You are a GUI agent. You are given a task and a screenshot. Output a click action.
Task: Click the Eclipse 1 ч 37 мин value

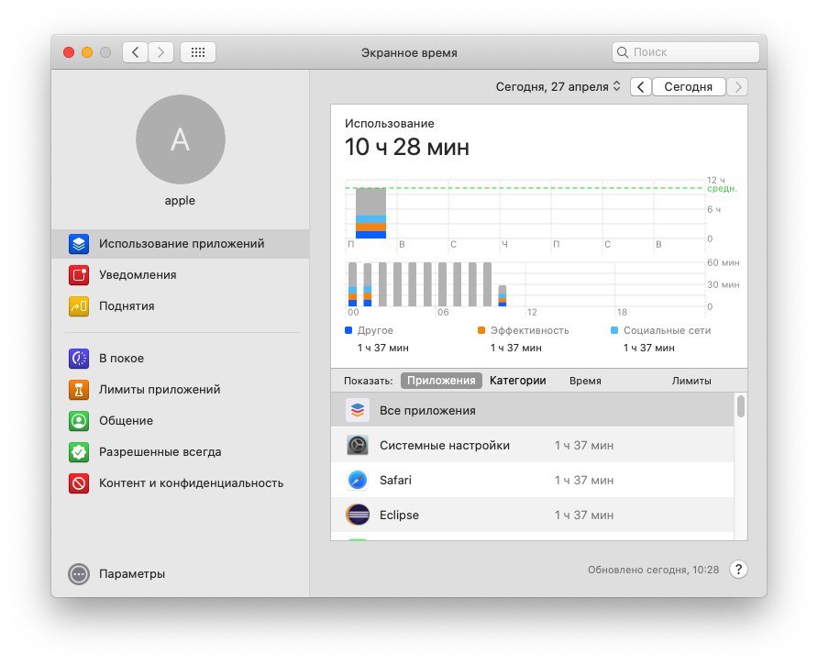(x=584, y=515)
